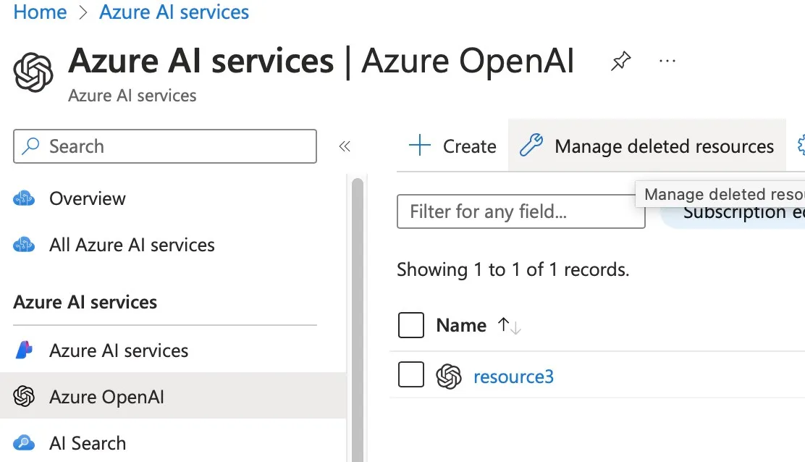805x462 pixels.
Task: Click the resource3 OpenAI icon
Action: click(449, 377)
